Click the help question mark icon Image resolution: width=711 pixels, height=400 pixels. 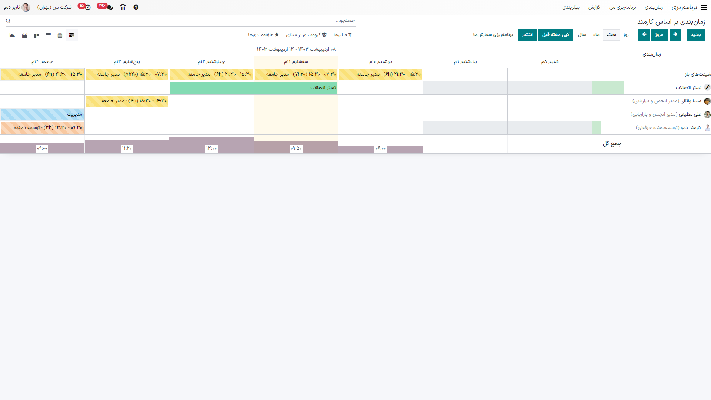coord(136,7)
